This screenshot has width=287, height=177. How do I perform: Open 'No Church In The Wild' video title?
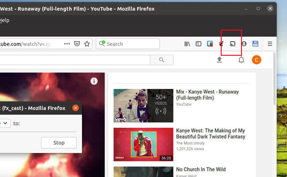tap(201, 169)
